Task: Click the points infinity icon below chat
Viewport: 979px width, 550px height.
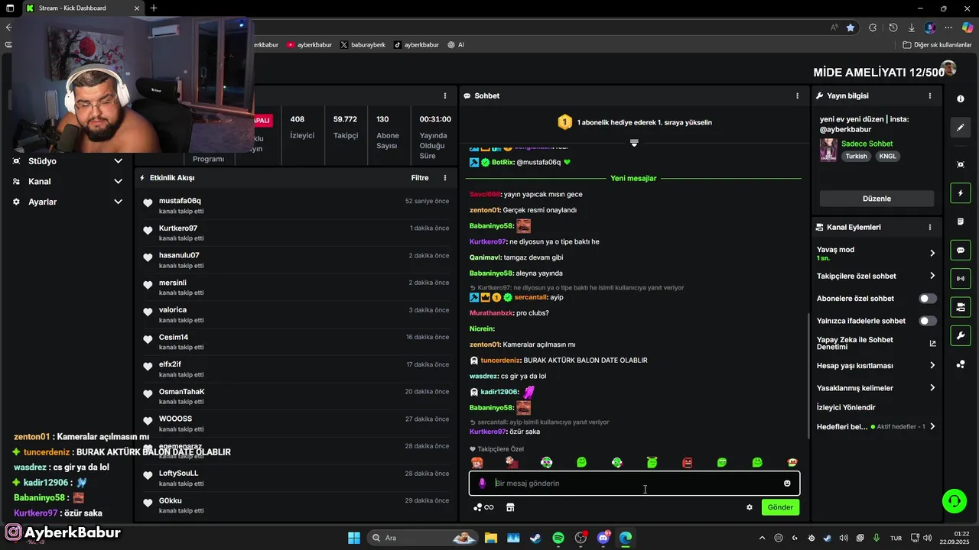Action: point(483,507)
